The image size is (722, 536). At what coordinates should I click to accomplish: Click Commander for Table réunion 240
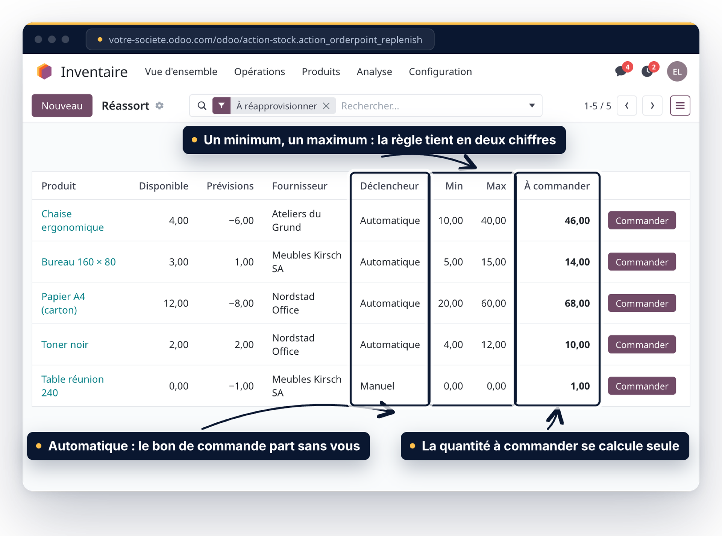point(642,386)
